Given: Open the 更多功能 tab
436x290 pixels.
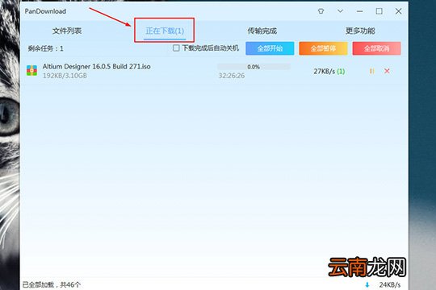Looking at the screenshot, I should pos(360,31).
